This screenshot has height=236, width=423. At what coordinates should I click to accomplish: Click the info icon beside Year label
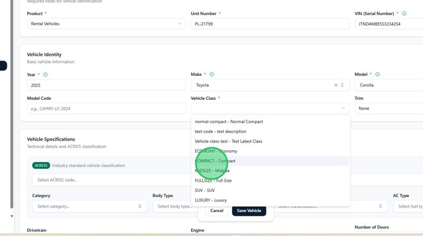45,74
